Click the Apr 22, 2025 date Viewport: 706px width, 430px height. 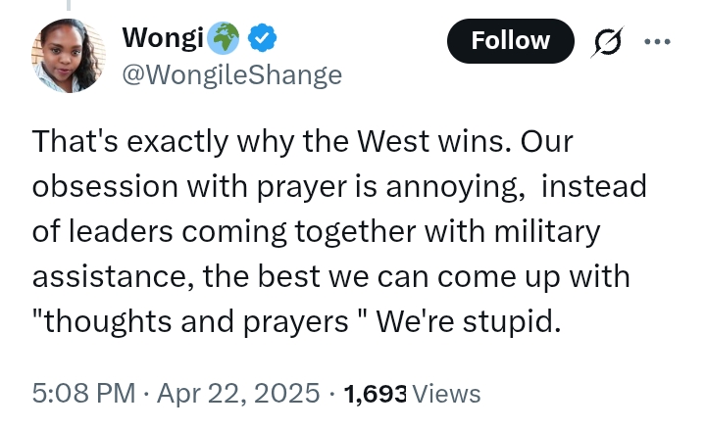pyautogui.click(x=238, y=393)
